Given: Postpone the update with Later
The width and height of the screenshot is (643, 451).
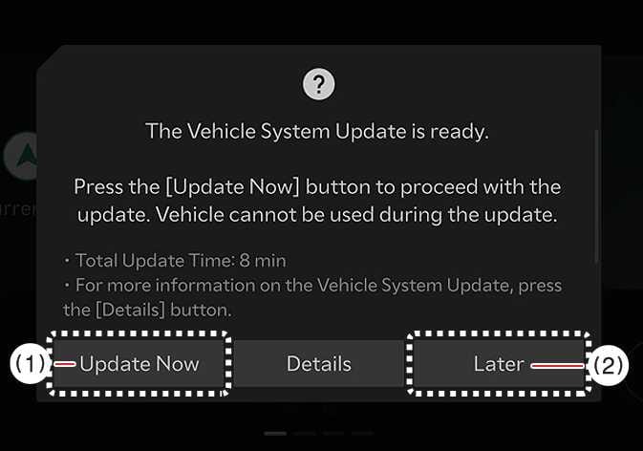Looking at the screenshot, I should coord(499,364).
